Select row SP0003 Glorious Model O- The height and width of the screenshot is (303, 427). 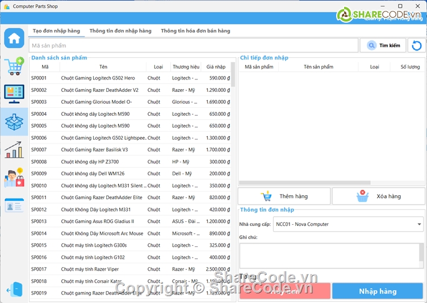130,102
